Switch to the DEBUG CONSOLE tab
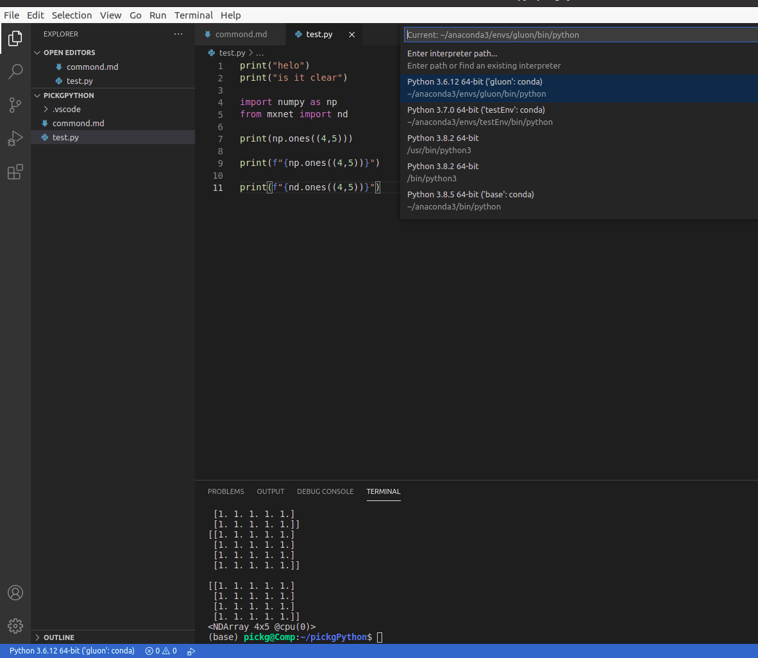This screenshot has height=658, width=758. point(325,491)
